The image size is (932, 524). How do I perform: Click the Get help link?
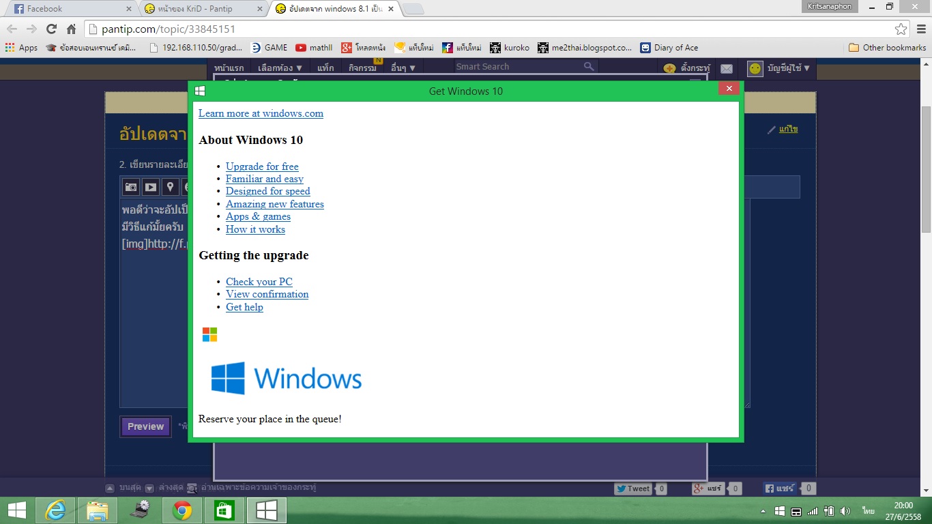click(244, 307)
